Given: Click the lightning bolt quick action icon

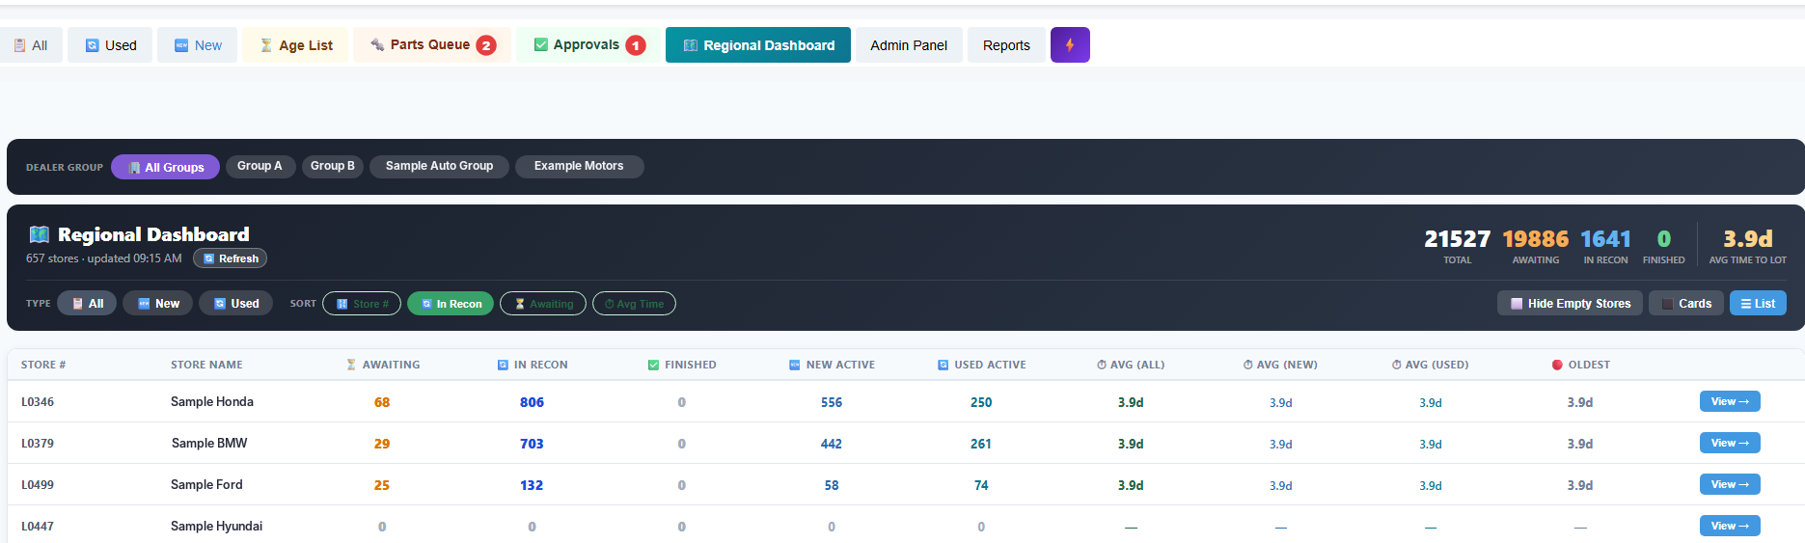Looking at the screenshot, I should 1070,45.
